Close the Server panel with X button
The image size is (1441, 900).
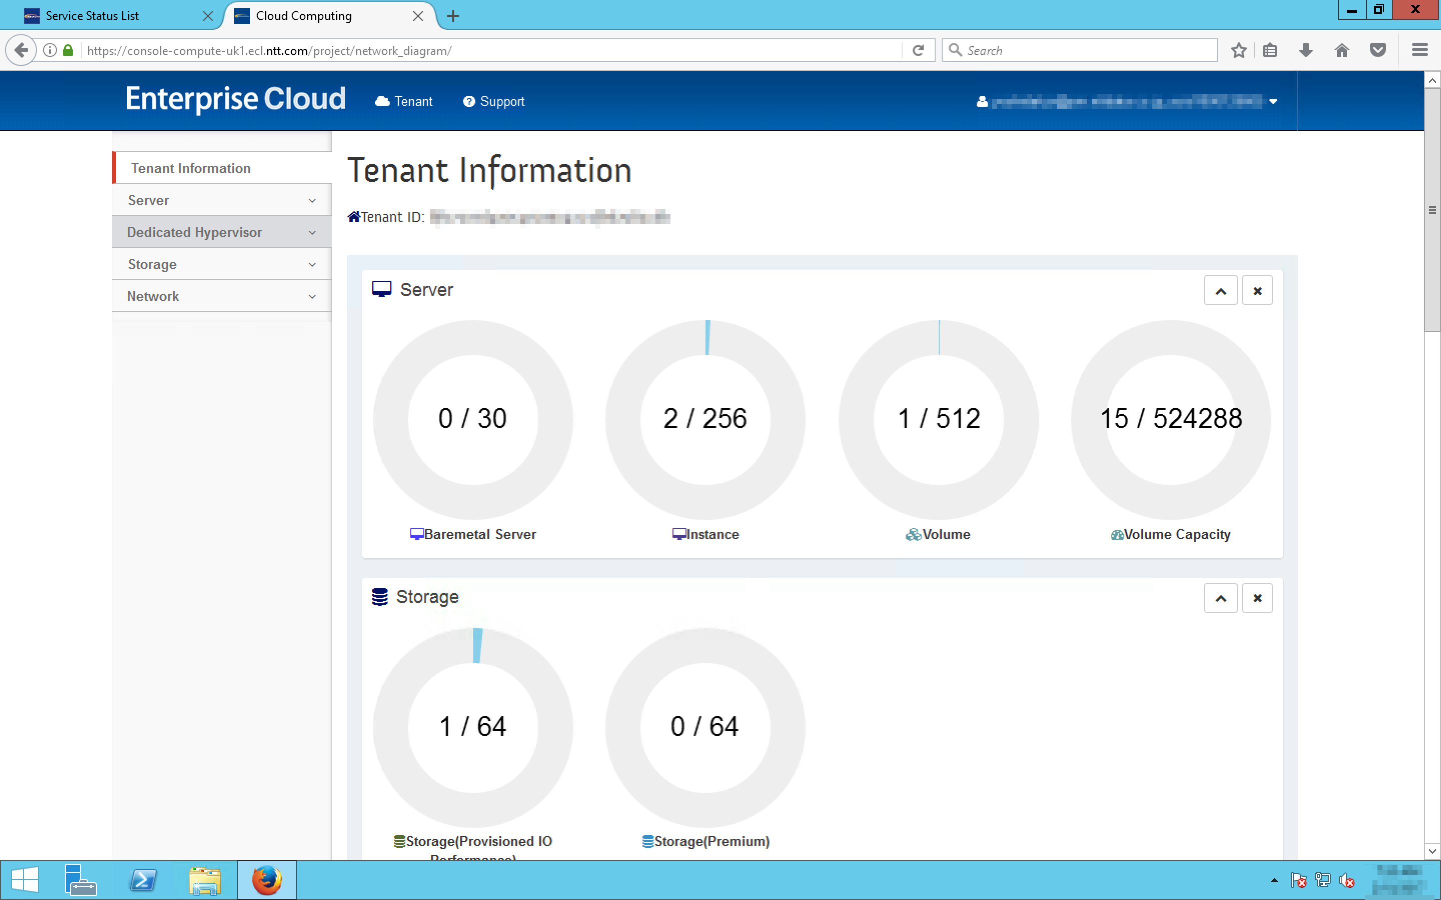pyautogui.click(x=1257, y=291)
